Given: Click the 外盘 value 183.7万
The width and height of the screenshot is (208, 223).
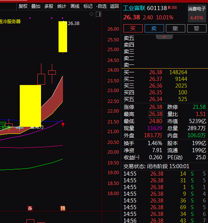Looking at the screenshot, I should tap(153, 135).
